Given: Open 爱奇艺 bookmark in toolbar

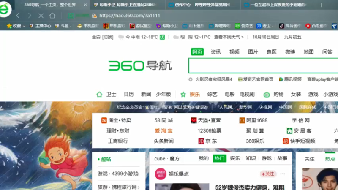Looking at the screenshot, I should pos(244,26).
